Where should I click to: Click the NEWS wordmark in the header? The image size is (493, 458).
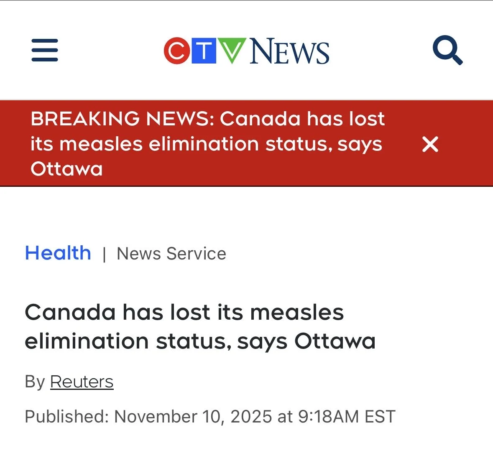click(289, 52)
